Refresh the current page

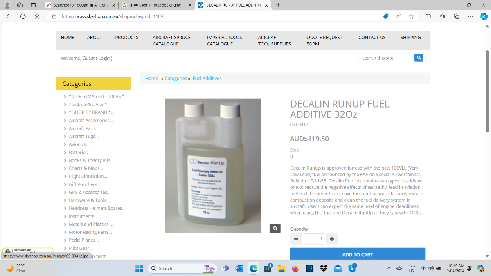[23, 16]
